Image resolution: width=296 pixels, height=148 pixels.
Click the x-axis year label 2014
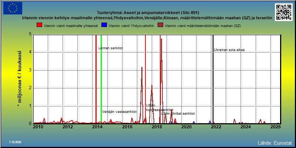click(97, 127)
